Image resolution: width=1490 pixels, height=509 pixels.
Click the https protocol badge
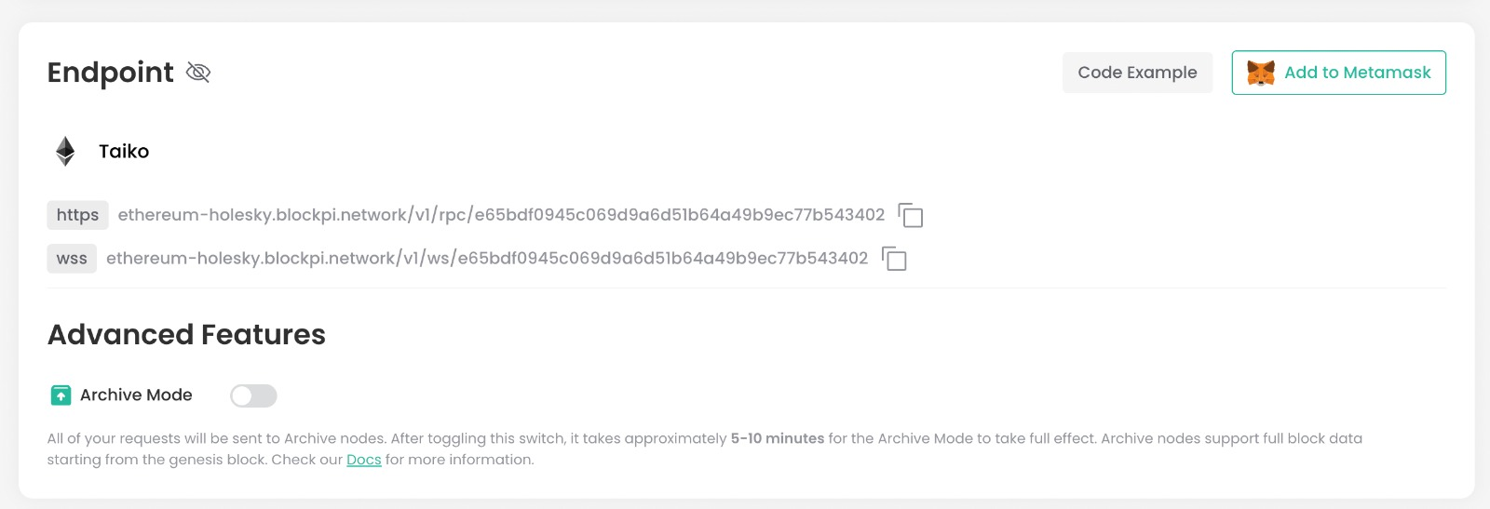coord(77,215)
